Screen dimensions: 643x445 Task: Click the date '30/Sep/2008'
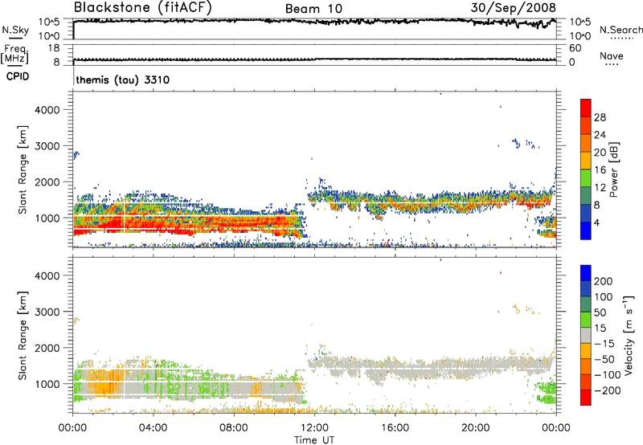pyautogui.click(x=514, y=7)
